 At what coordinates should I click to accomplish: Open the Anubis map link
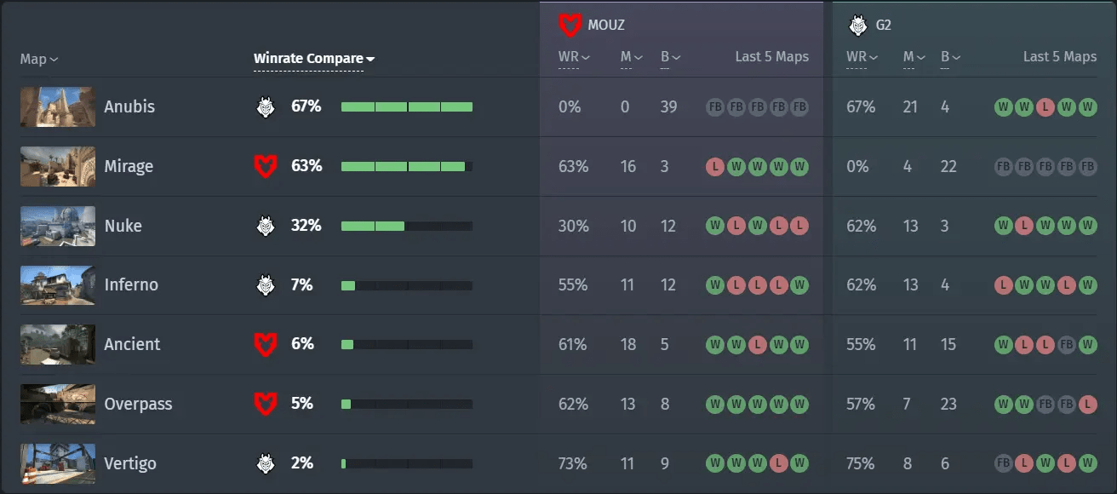pos(129,106)
